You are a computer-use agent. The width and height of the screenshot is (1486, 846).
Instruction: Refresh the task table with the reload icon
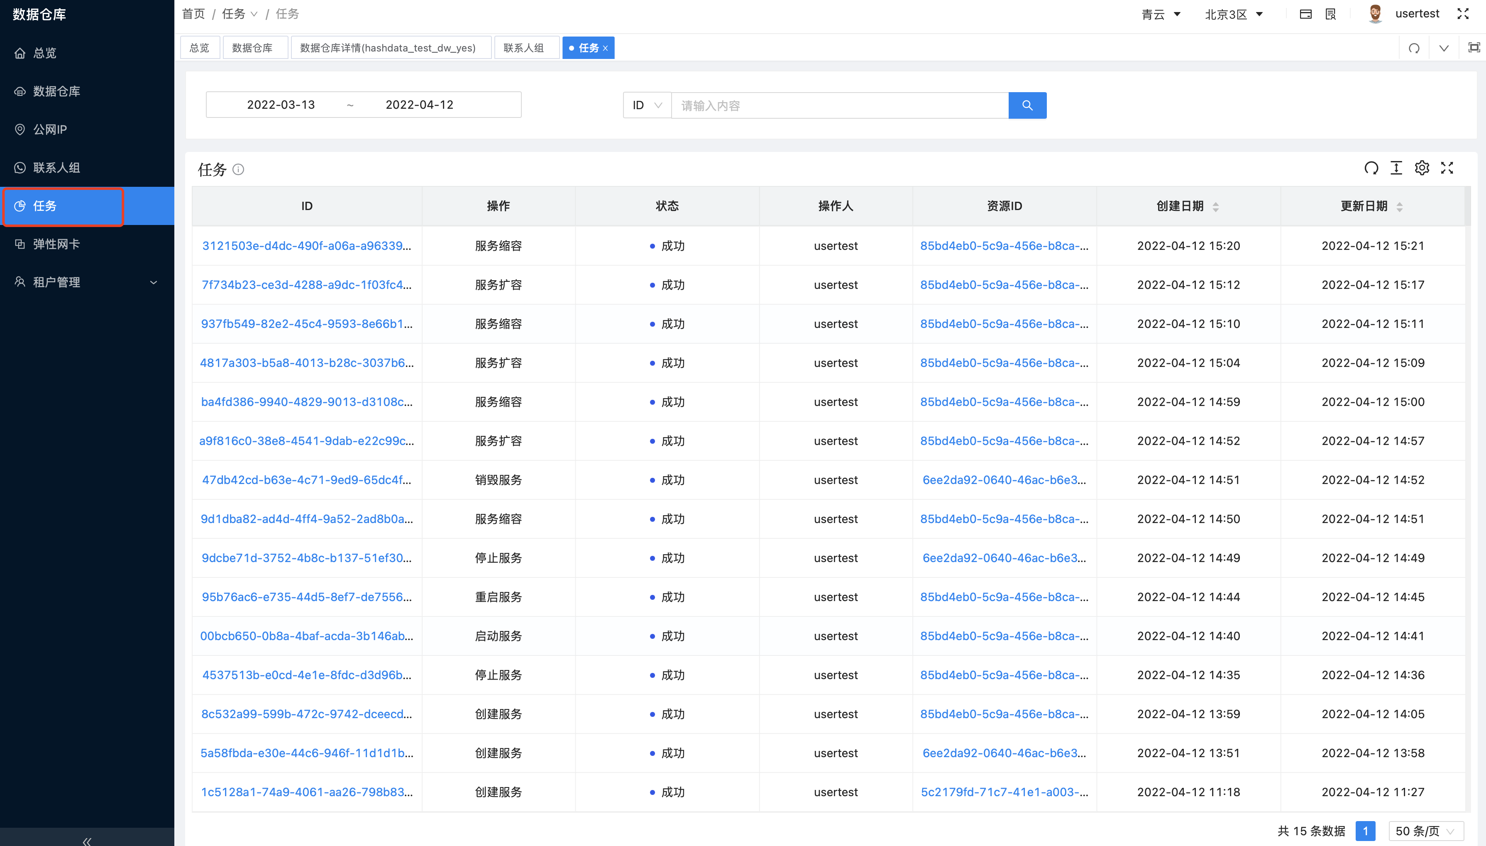1371,167
